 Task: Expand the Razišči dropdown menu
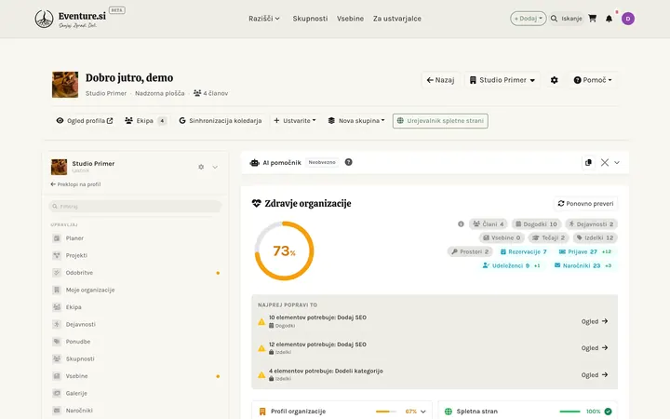(x=264, y=19)
